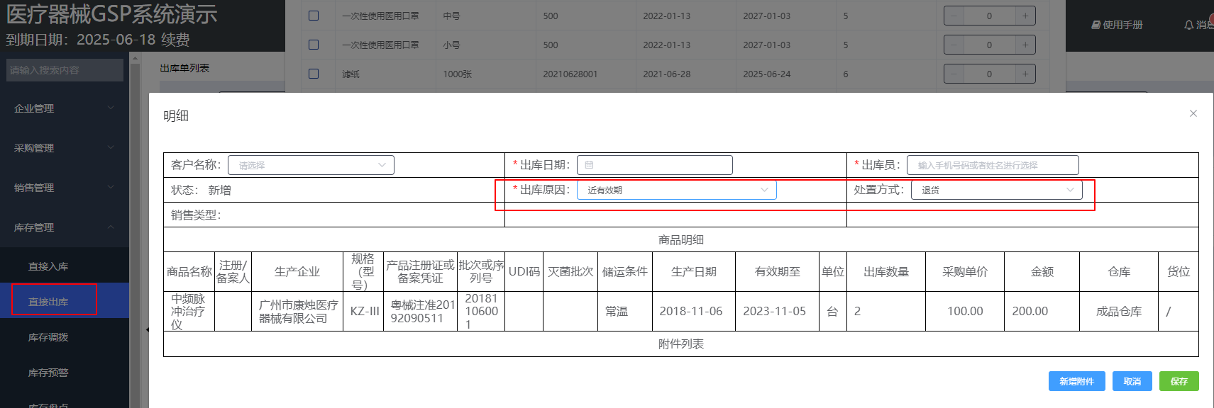This screenshot has width=1214, height=408.
Task: Open the 出库原因 dropdown showing 近有效期
Action: 676,190
